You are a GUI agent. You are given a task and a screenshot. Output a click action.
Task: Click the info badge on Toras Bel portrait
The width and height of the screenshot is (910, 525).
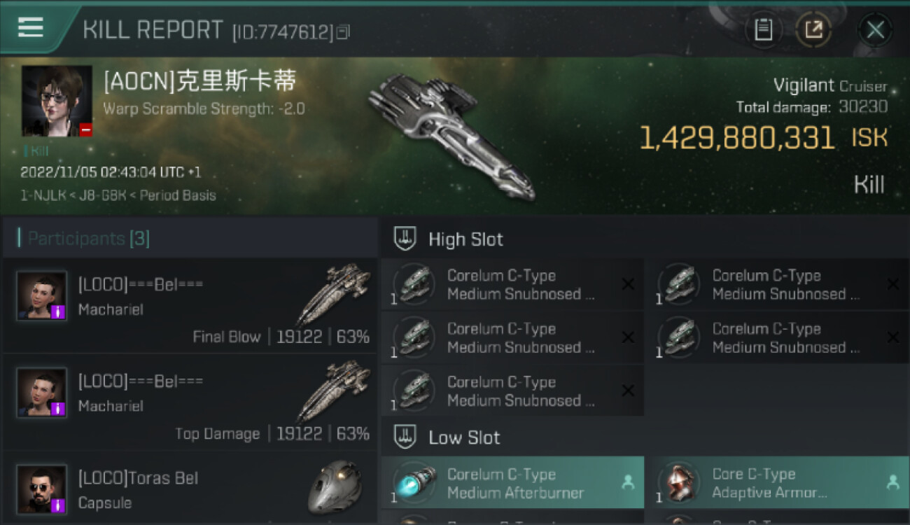(59, 505)
